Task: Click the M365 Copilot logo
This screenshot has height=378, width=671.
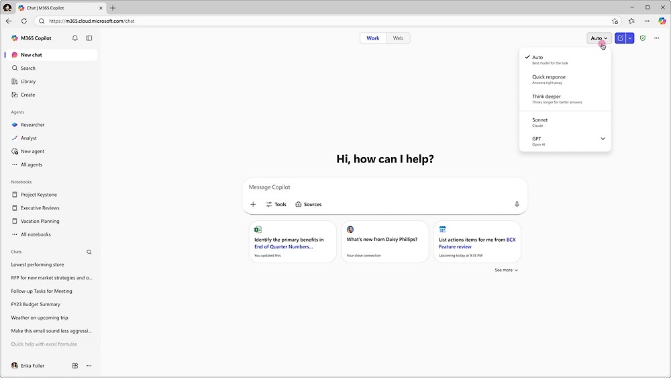Action: 15,38
